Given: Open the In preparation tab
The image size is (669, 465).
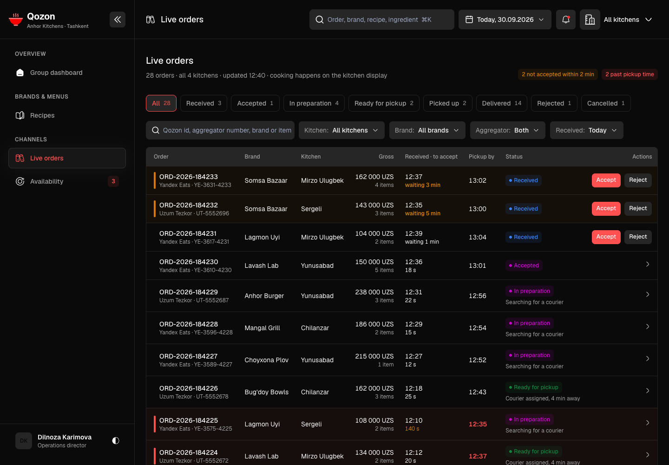Looking at the screenshot, I should tap(314, 103).
